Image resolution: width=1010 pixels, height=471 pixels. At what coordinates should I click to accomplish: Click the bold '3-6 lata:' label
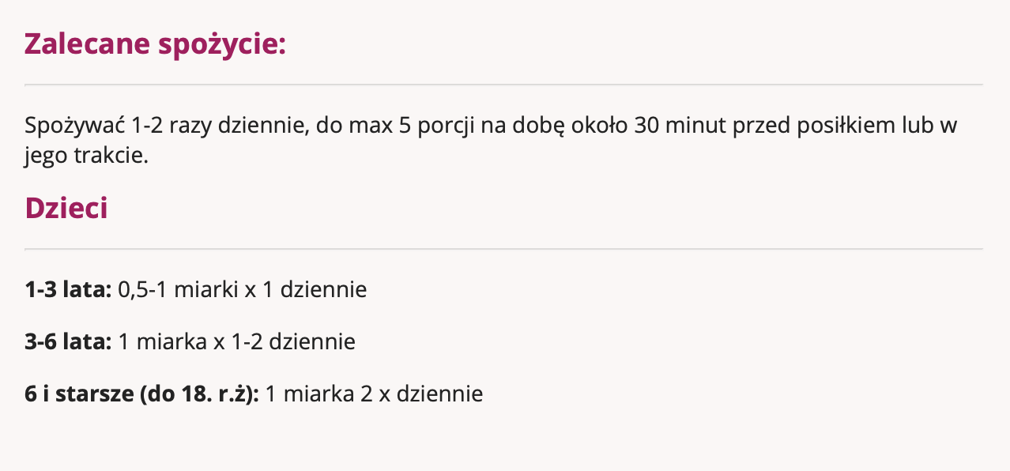[68, 341]
